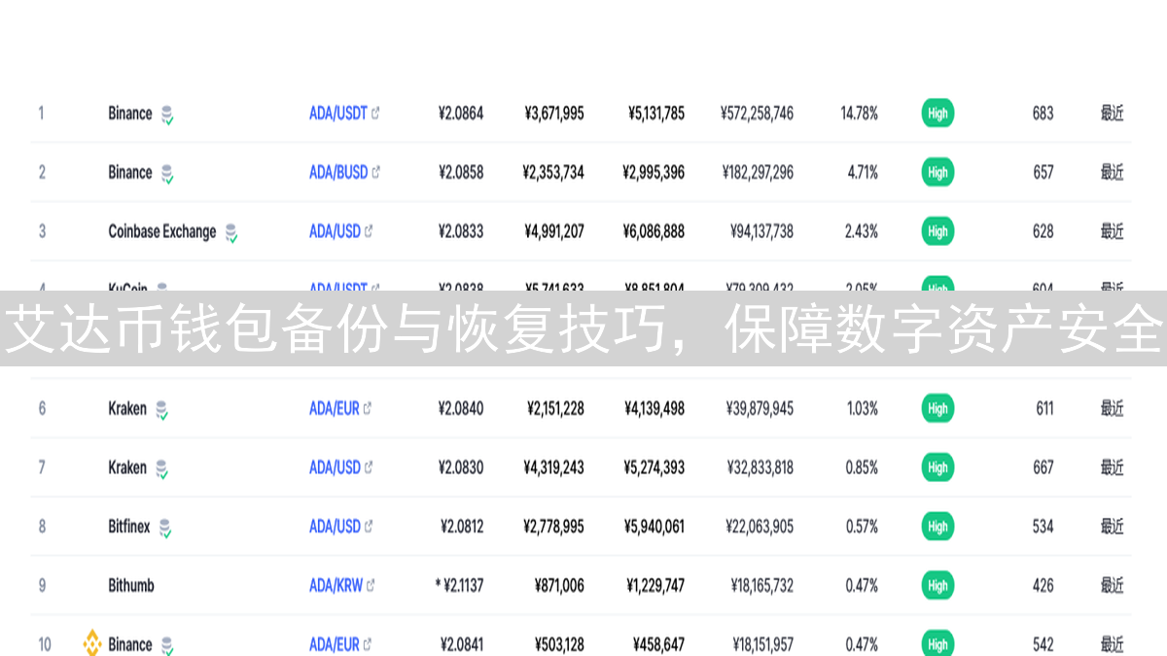Open the Bithumb exchange name
Viewport: 1167px width, 656px height.
click(131, 585)
